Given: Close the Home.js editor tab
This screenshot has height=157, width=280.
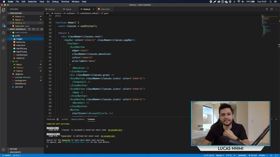Looking at the screenshot, I should tap(94, 9).
